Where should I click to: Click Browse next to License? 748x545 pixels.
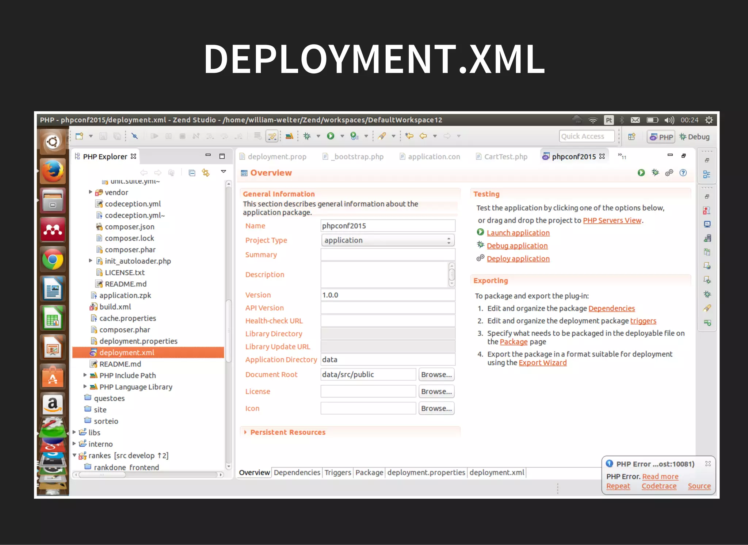coord(436,391)
